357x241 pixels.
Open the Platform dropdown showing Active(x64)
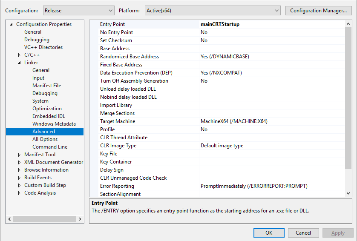point(212,10)
